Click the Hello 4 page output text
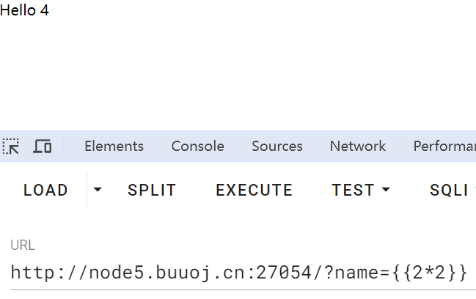Viewport: 476px width, 299px height. 24,10
